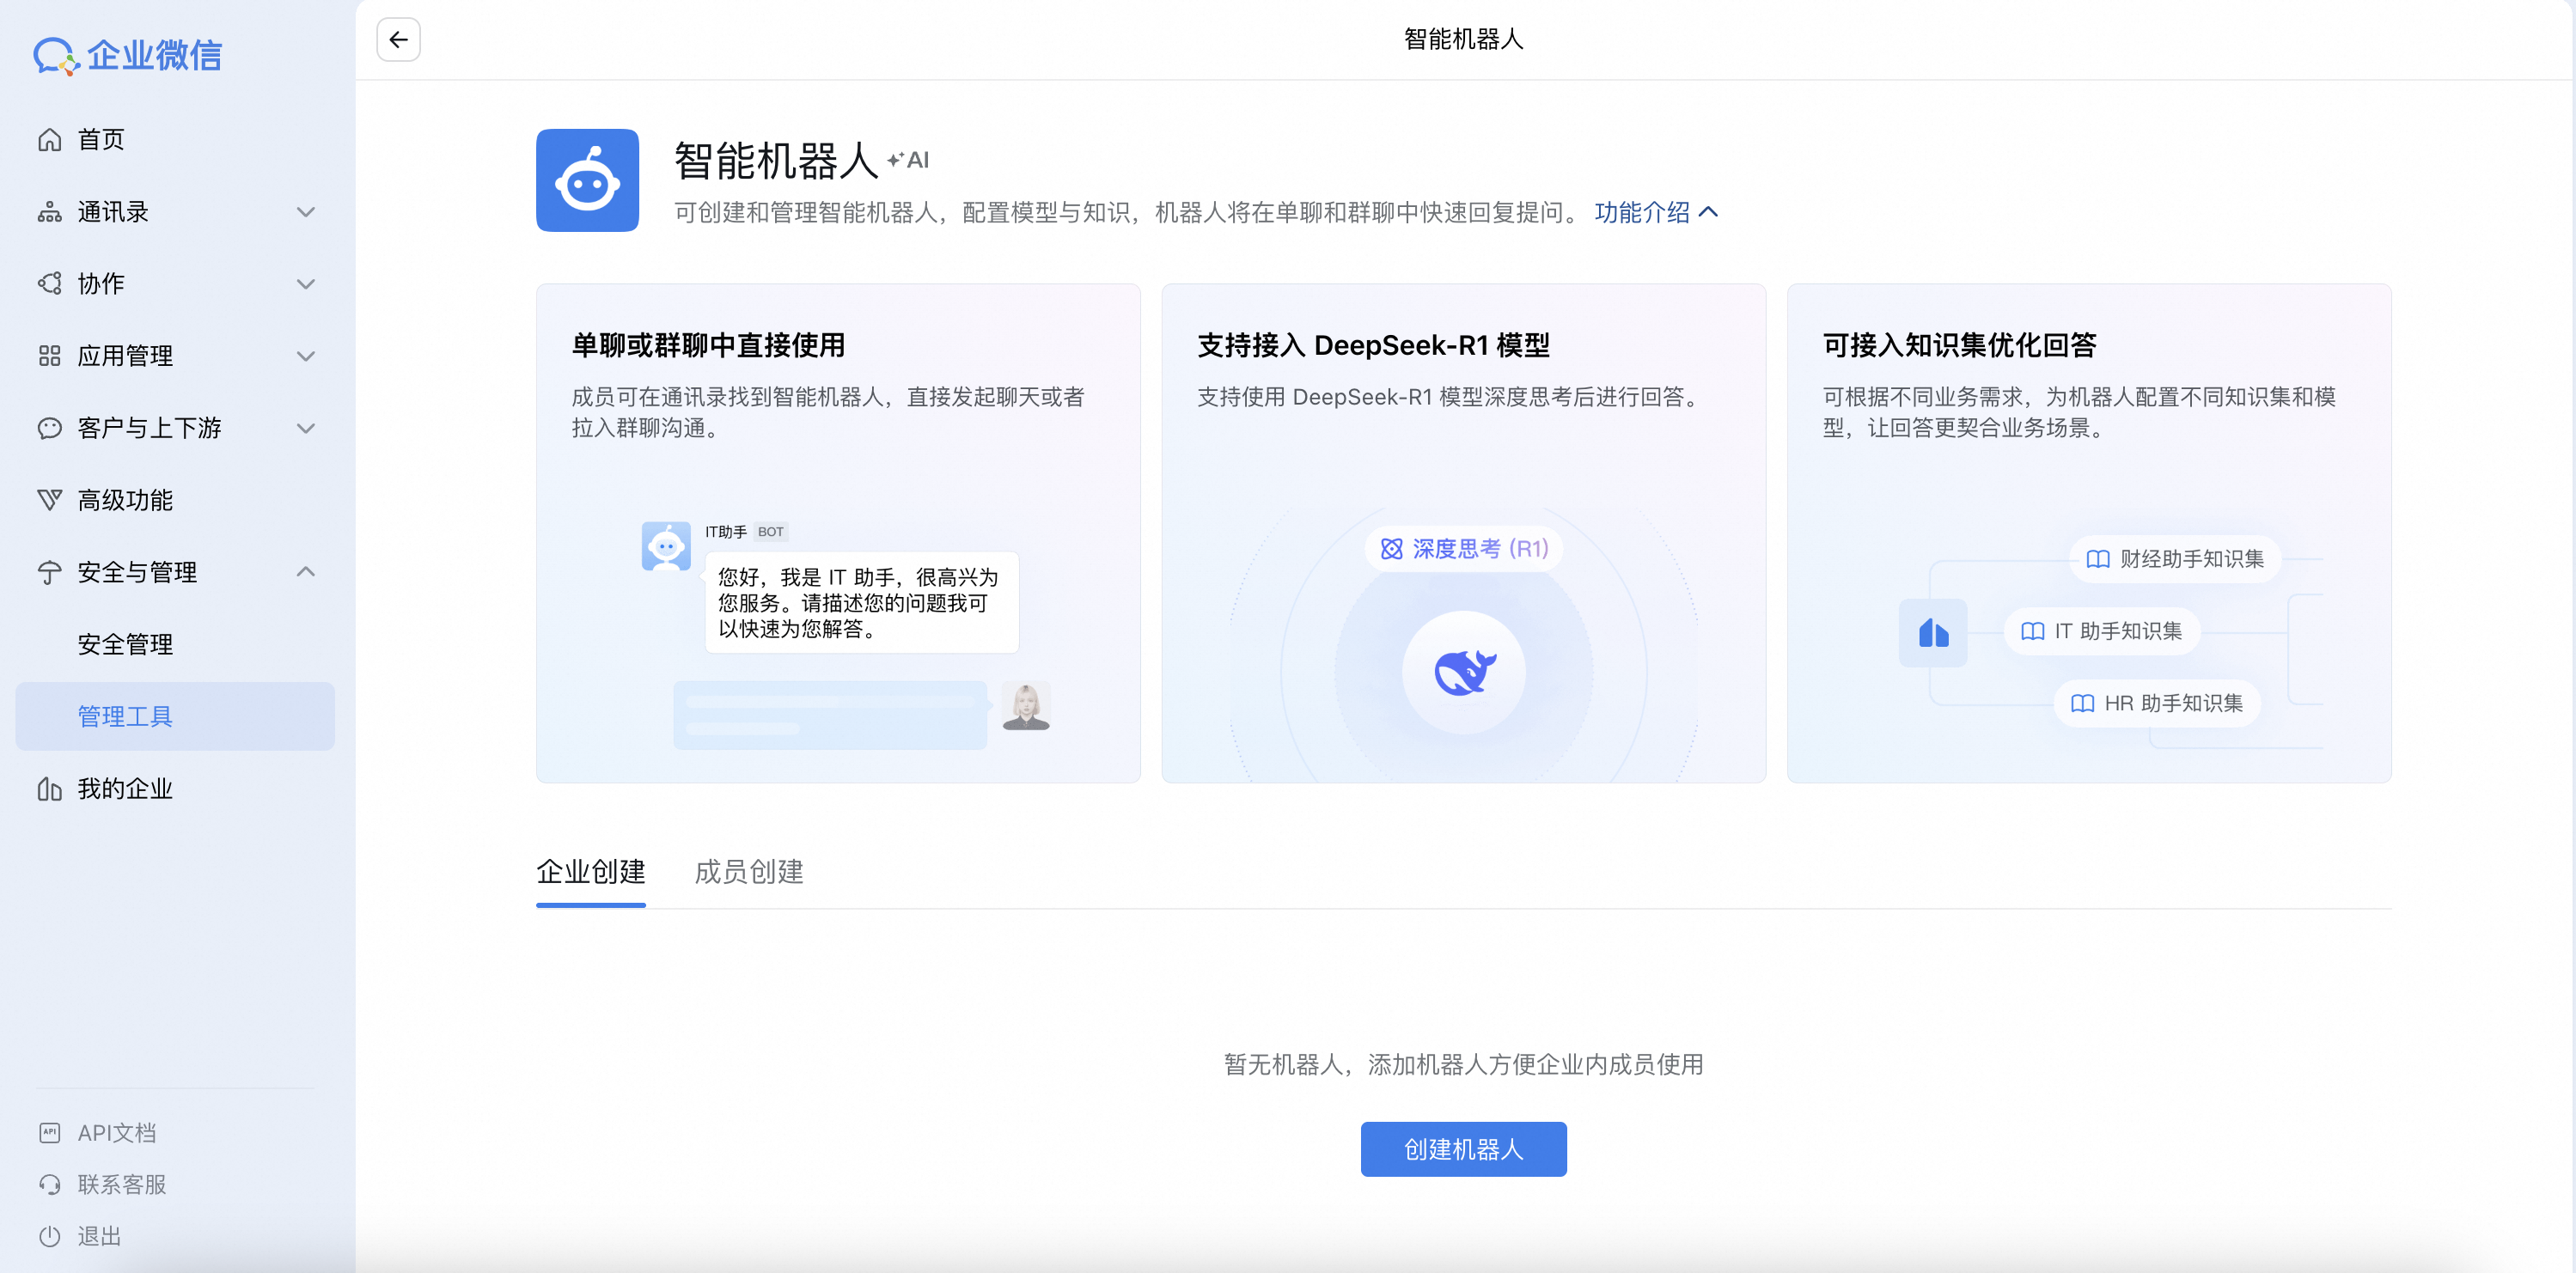The image size is (2576, 1273).
Task: Click the 智能机器人 page header title
Action: coord(1464,39)
